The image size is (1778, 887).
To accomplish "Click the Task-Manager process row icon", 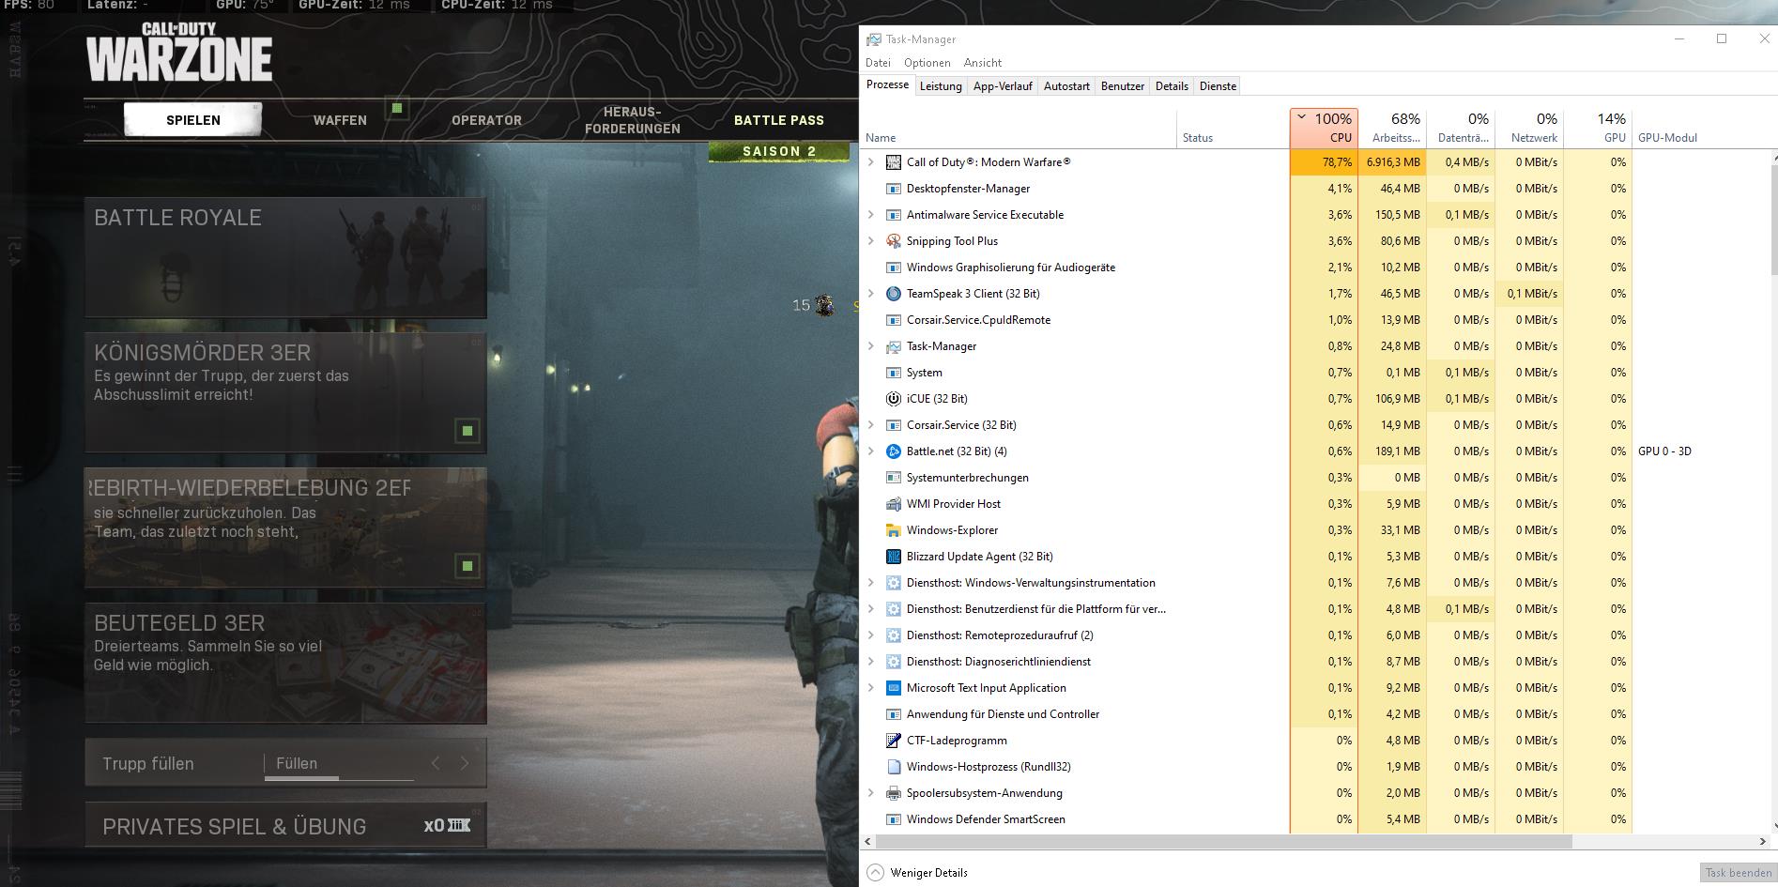I will (893, 346).
